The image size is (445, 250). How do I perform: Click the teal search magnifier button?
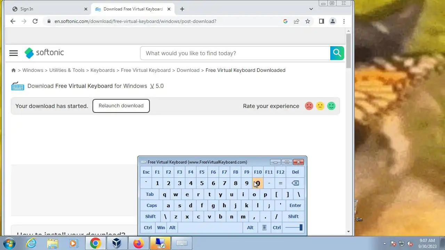click(x=337, y=53)
